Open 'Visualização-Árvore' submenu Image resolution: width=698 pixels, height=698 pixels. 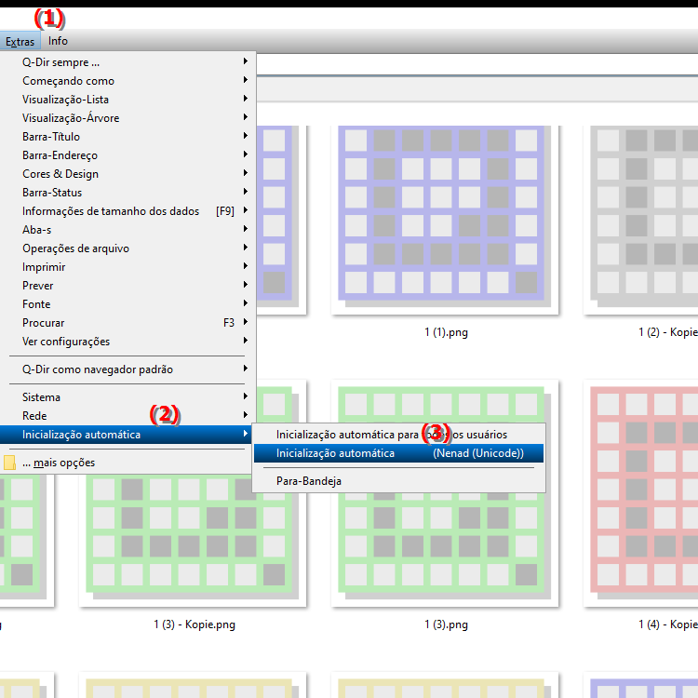(128, 118)
